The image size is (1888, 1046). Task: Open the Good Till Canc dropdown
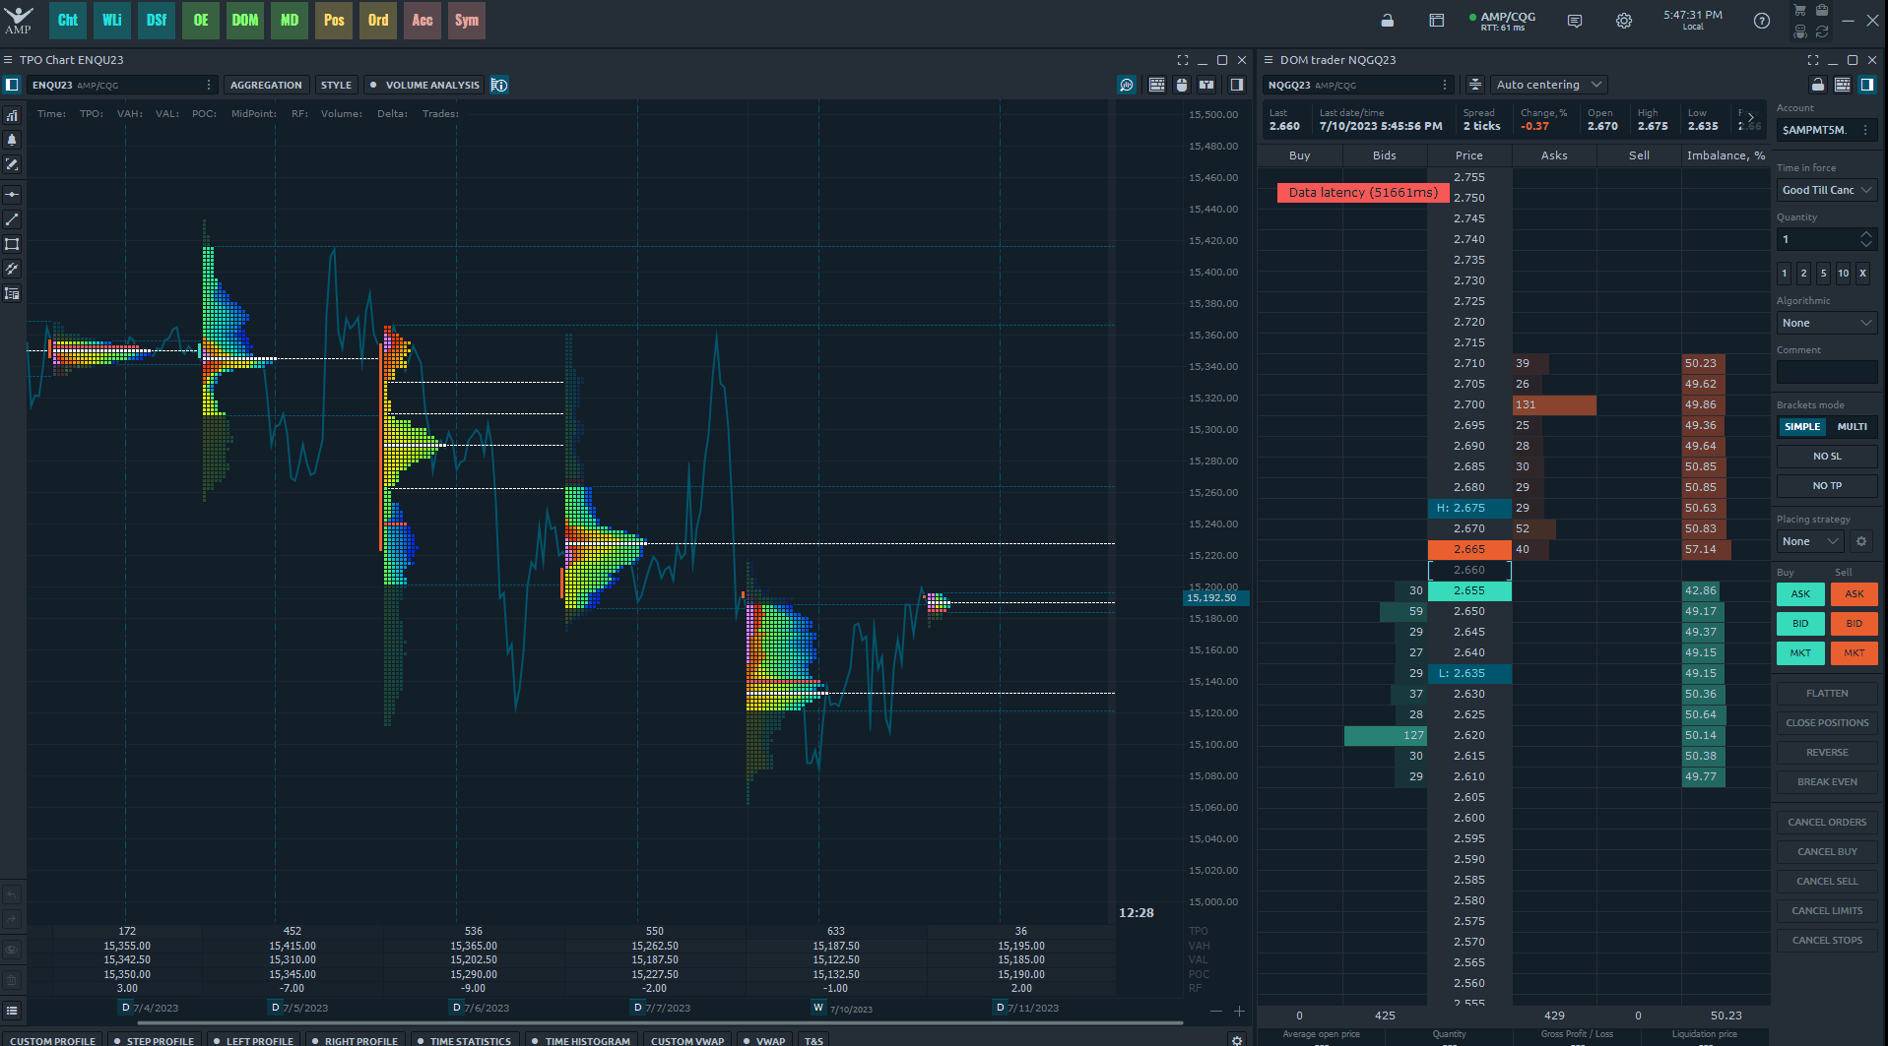tap(1826, 190)
